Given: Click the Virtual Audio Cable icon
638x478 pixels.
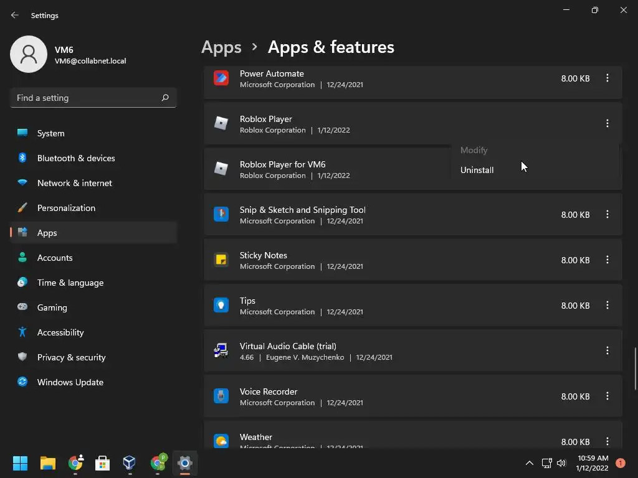Looking at the screenshot, I should click(221, 351).
